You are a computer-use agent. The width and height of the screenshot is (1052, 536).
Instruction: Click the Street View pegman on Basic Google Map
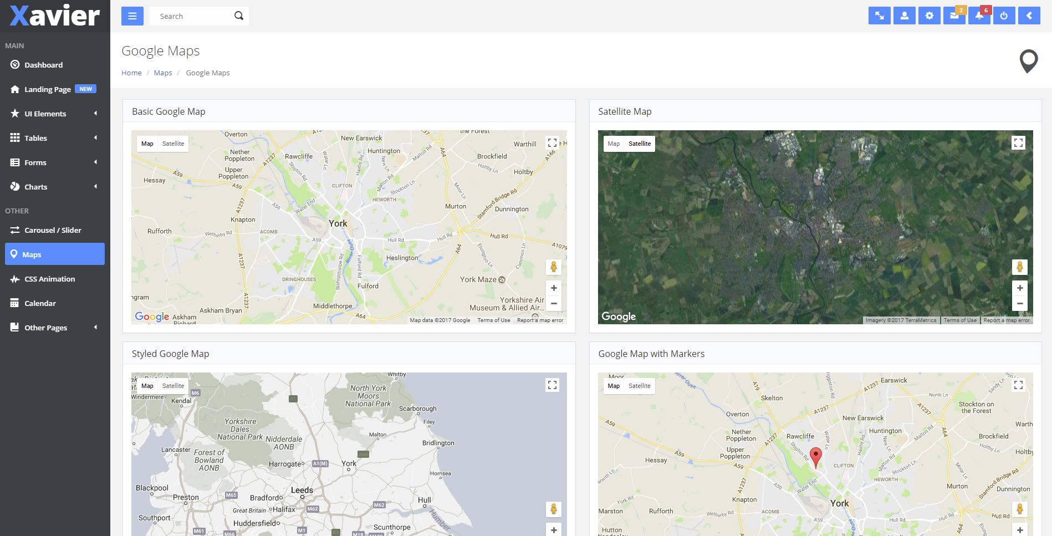pyautogui.click(x=553, y=267)
